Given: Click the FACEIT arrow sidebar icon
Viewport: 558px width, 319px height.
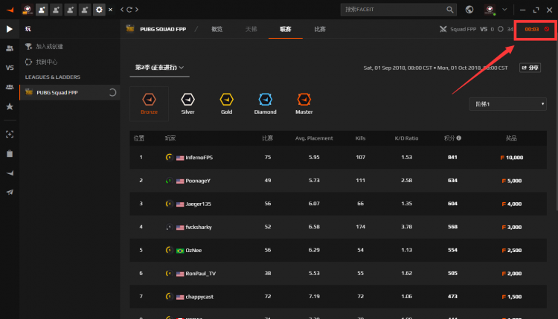Looking at the screenshot, I should pyautogui.click(x=10, y=173).
